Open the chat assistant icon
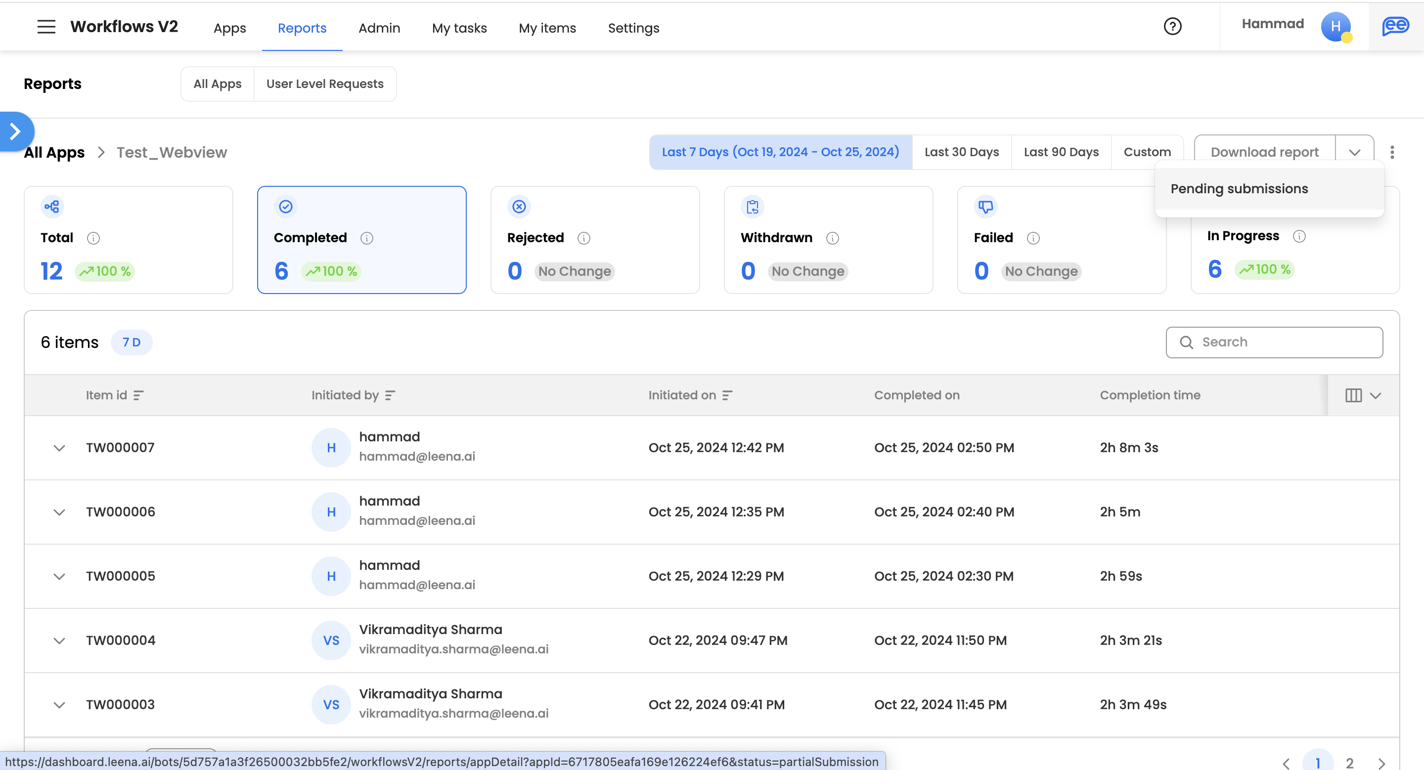The image size is (1424, 770). point(1395,27)
